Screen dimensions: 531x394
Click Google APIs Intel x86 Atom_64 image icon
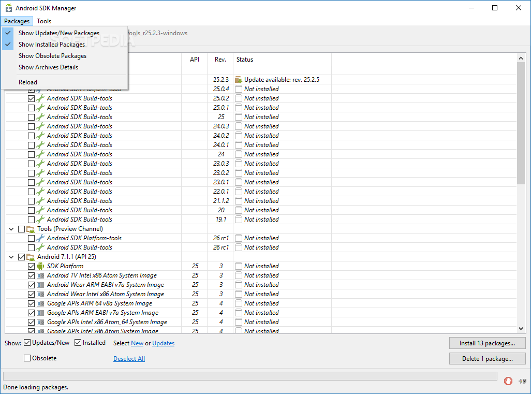click(40, 322)
